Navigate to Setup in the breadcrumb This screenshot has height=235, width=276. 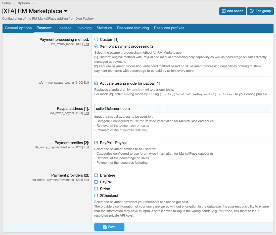pyautogui.click(x=7, y=3)
